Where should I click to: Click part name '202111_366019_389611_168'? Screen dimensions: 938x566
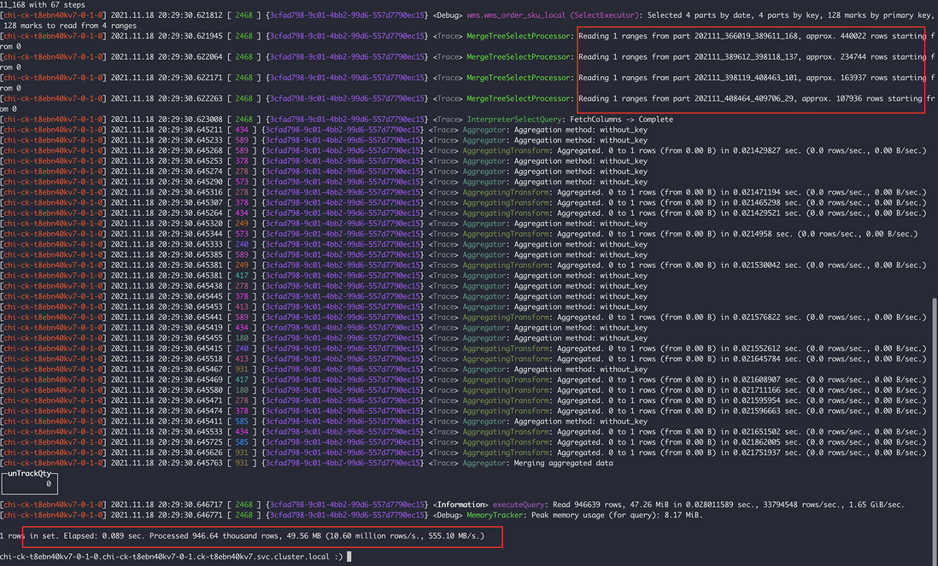[746, 36]
